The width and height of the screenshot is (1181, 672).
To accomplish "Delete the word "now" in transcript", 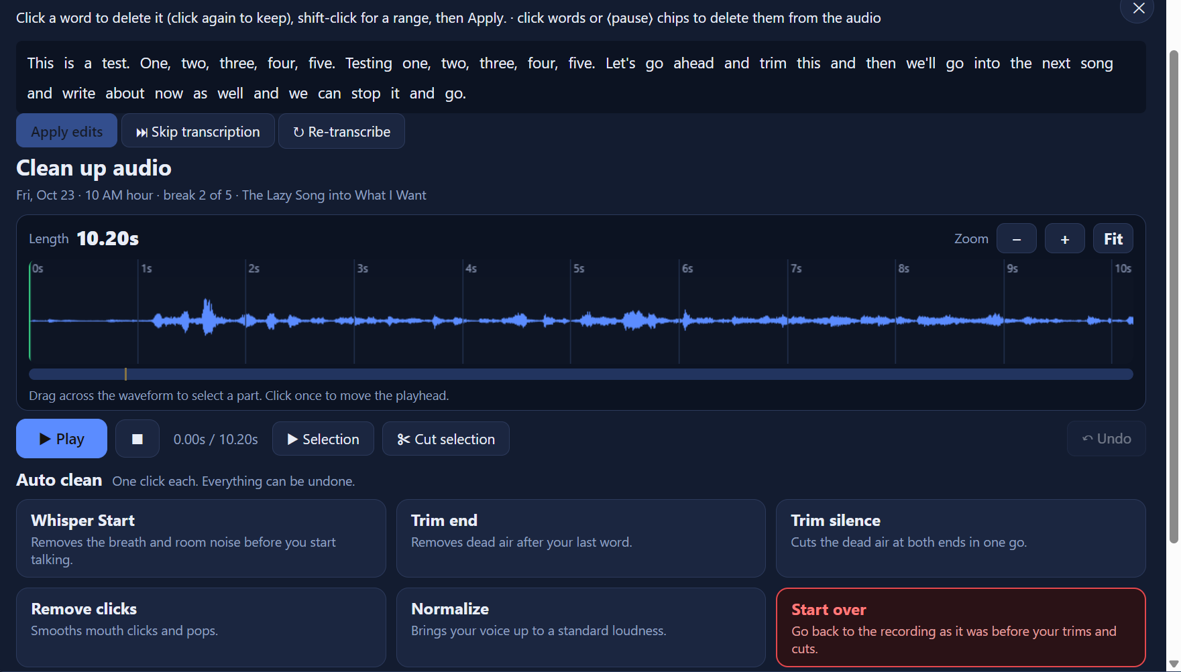I will [168, 93].
